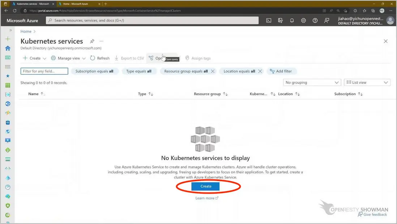Open Resource groups sidebar icon
This screenshot has width=397, height=224.
[x=8, y=94]
